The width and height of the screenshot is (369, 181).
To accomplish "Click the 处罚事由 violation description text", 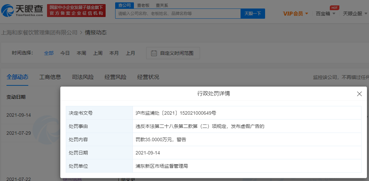I will 200,126.
